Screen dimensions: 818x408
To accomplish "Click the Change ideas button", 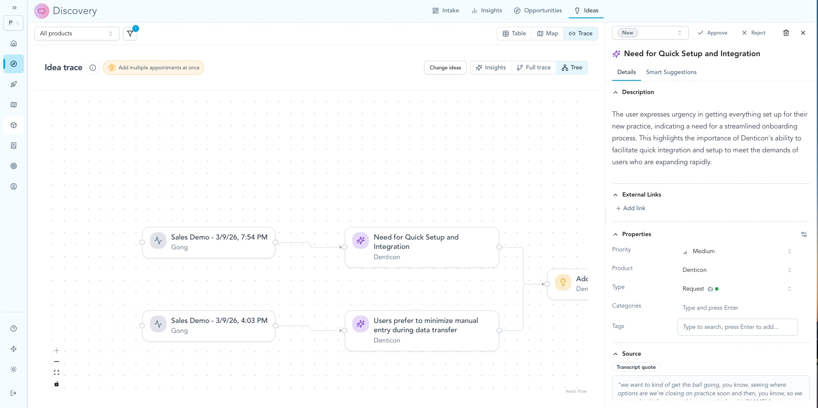I will point(445,68).
